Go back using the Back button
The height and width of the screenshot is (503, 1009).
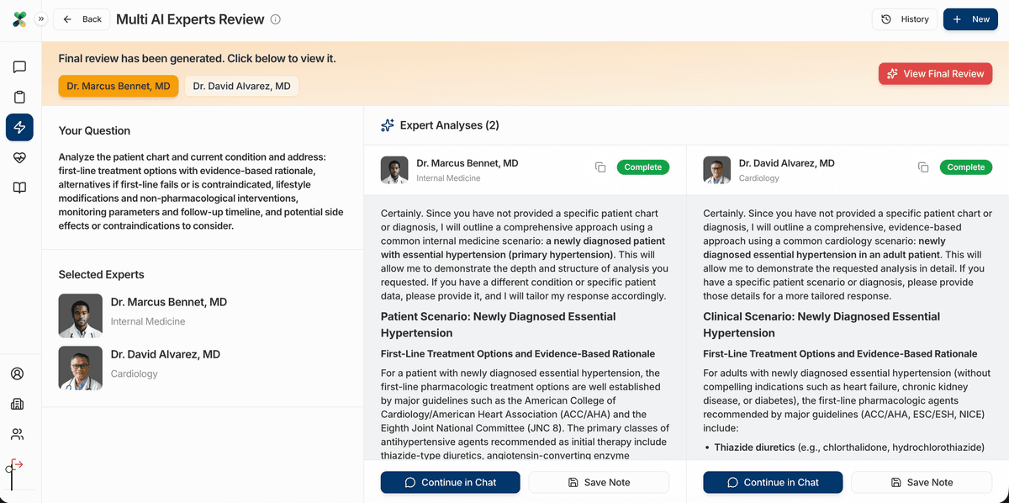[x=82, y=19]
